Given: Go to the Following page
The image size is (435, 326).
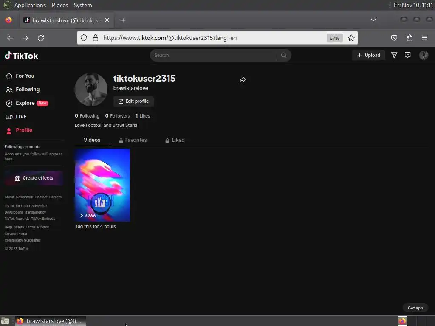Looking at the screenshot, I should click(23, 90).
